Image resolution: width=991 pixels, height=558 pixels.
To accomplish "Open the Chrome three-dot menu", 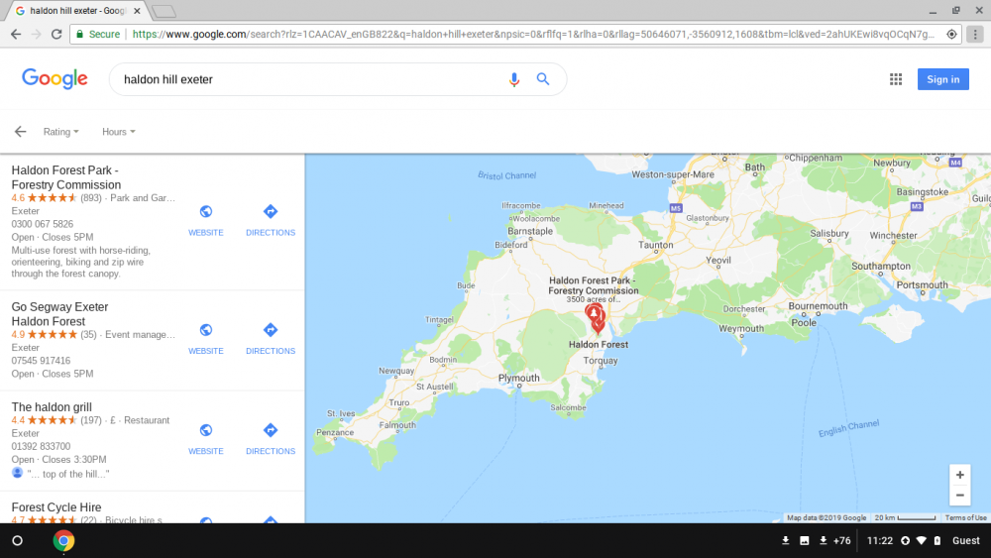I will click(975, 34).
